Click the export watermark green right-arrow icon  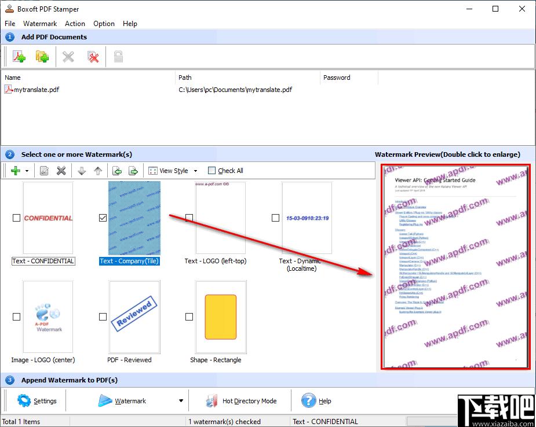[x=133, y=171]
